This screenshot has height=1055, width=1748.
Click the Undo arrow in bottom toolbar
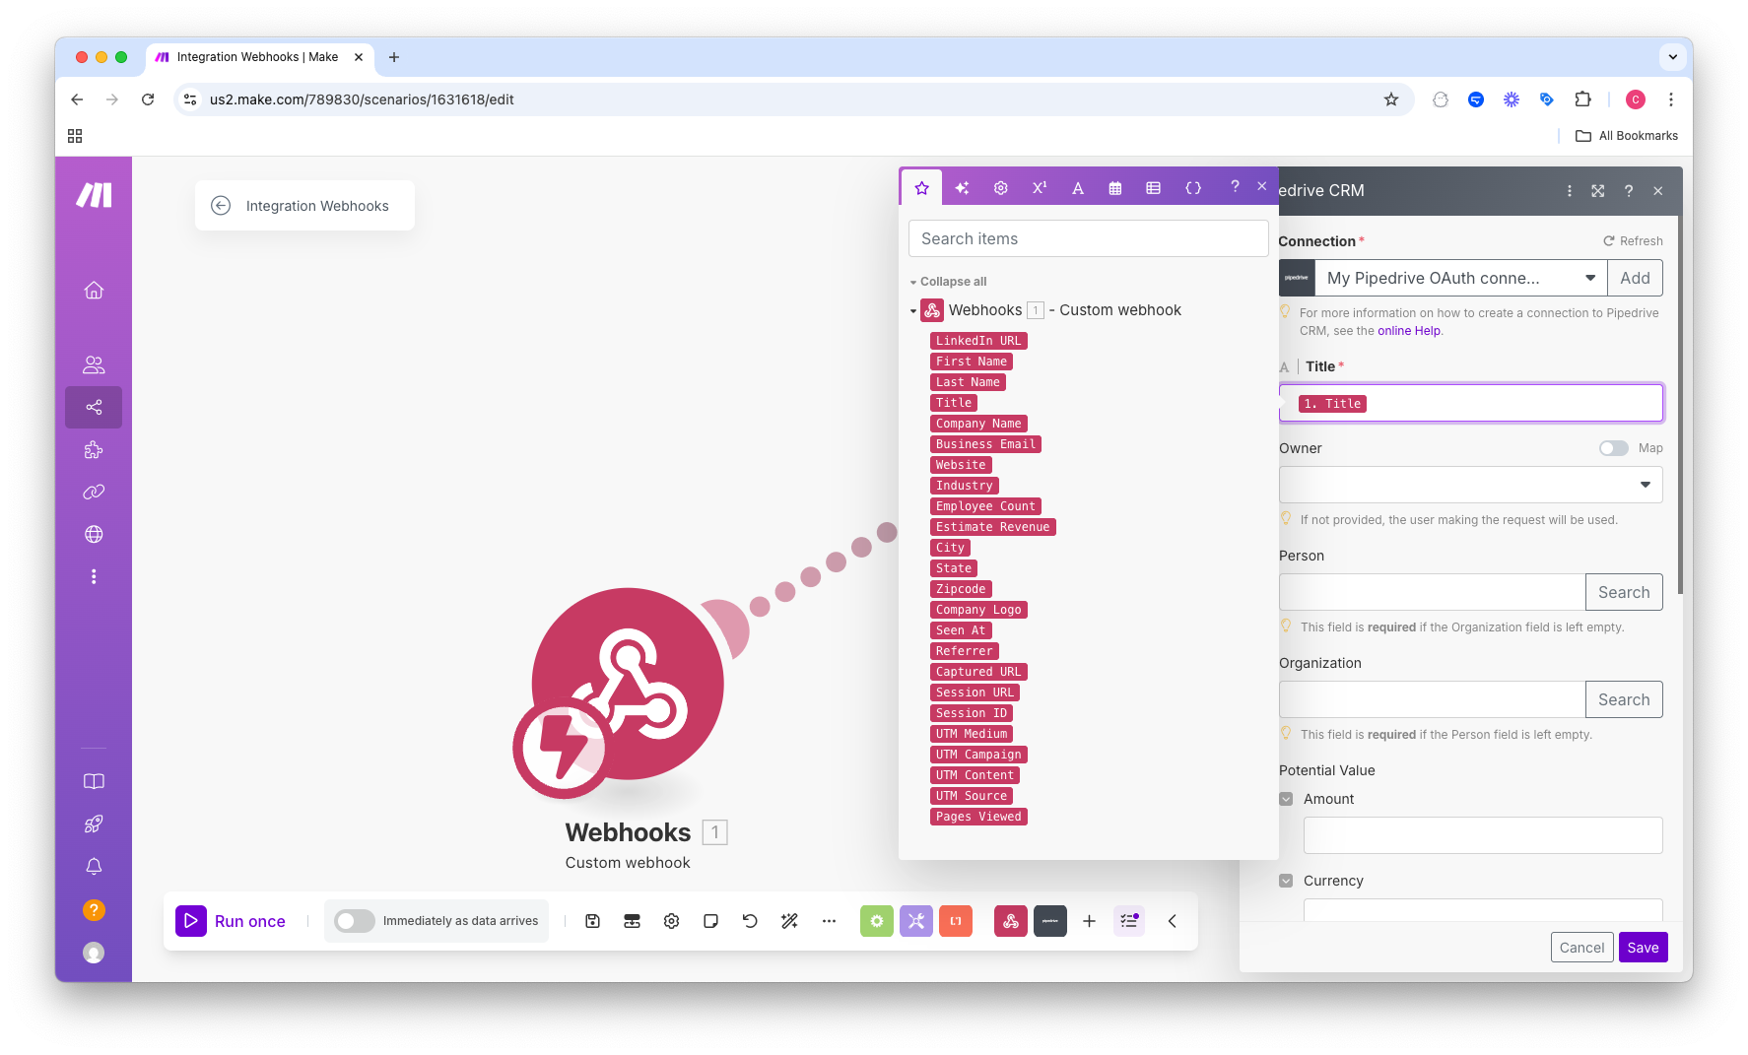[x=750, y=921]
